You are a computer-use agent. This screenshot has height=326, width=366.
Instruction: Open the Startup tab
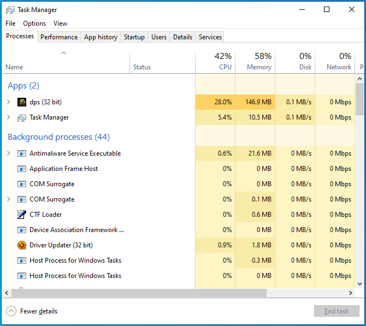pyautogui.click(x=134, y=37)
